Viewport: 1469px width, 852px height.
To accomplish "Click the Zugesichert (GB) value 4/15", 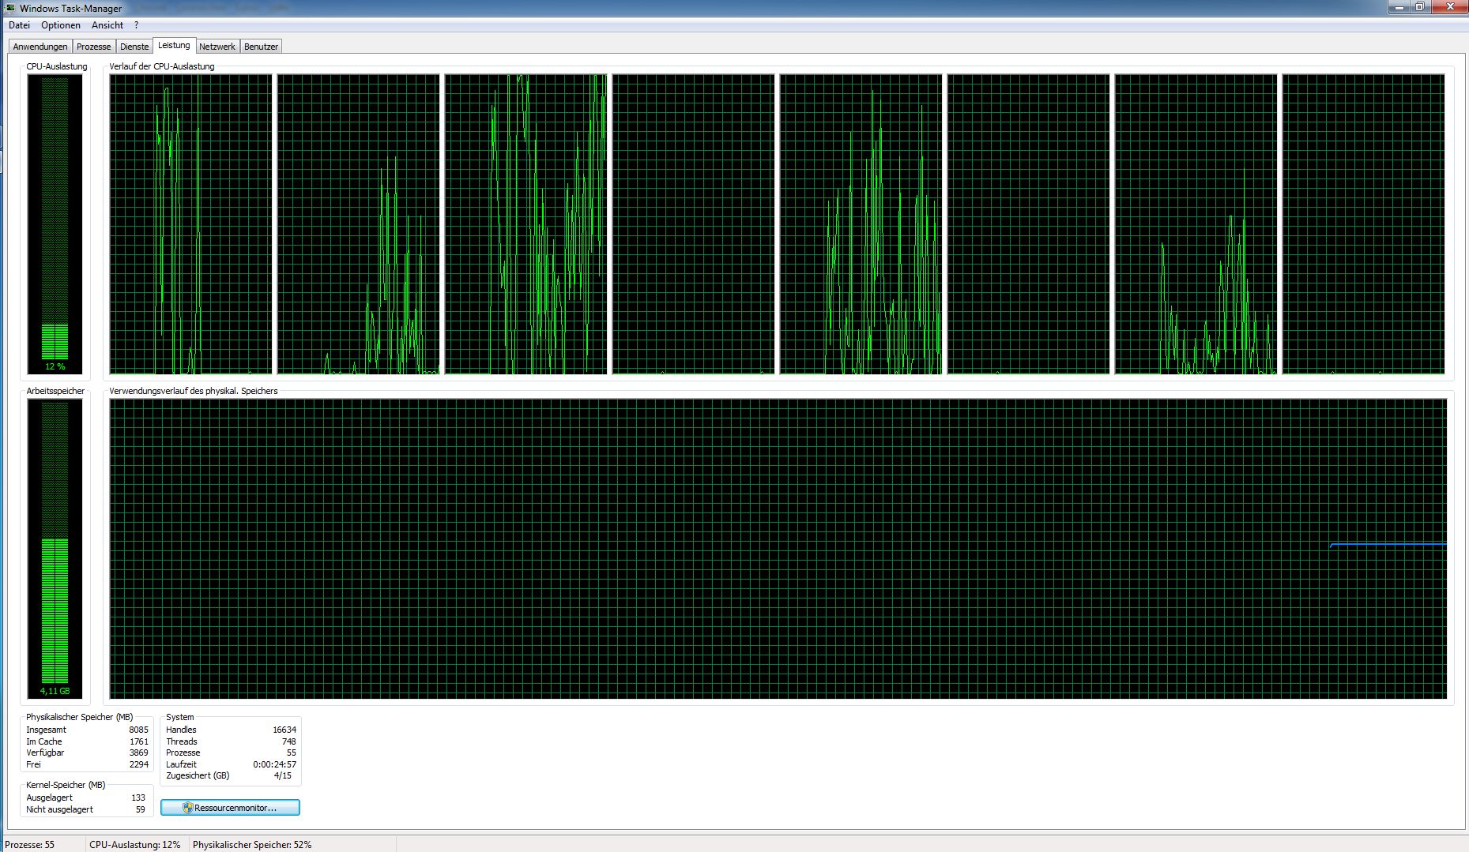I will pos(283,775).
